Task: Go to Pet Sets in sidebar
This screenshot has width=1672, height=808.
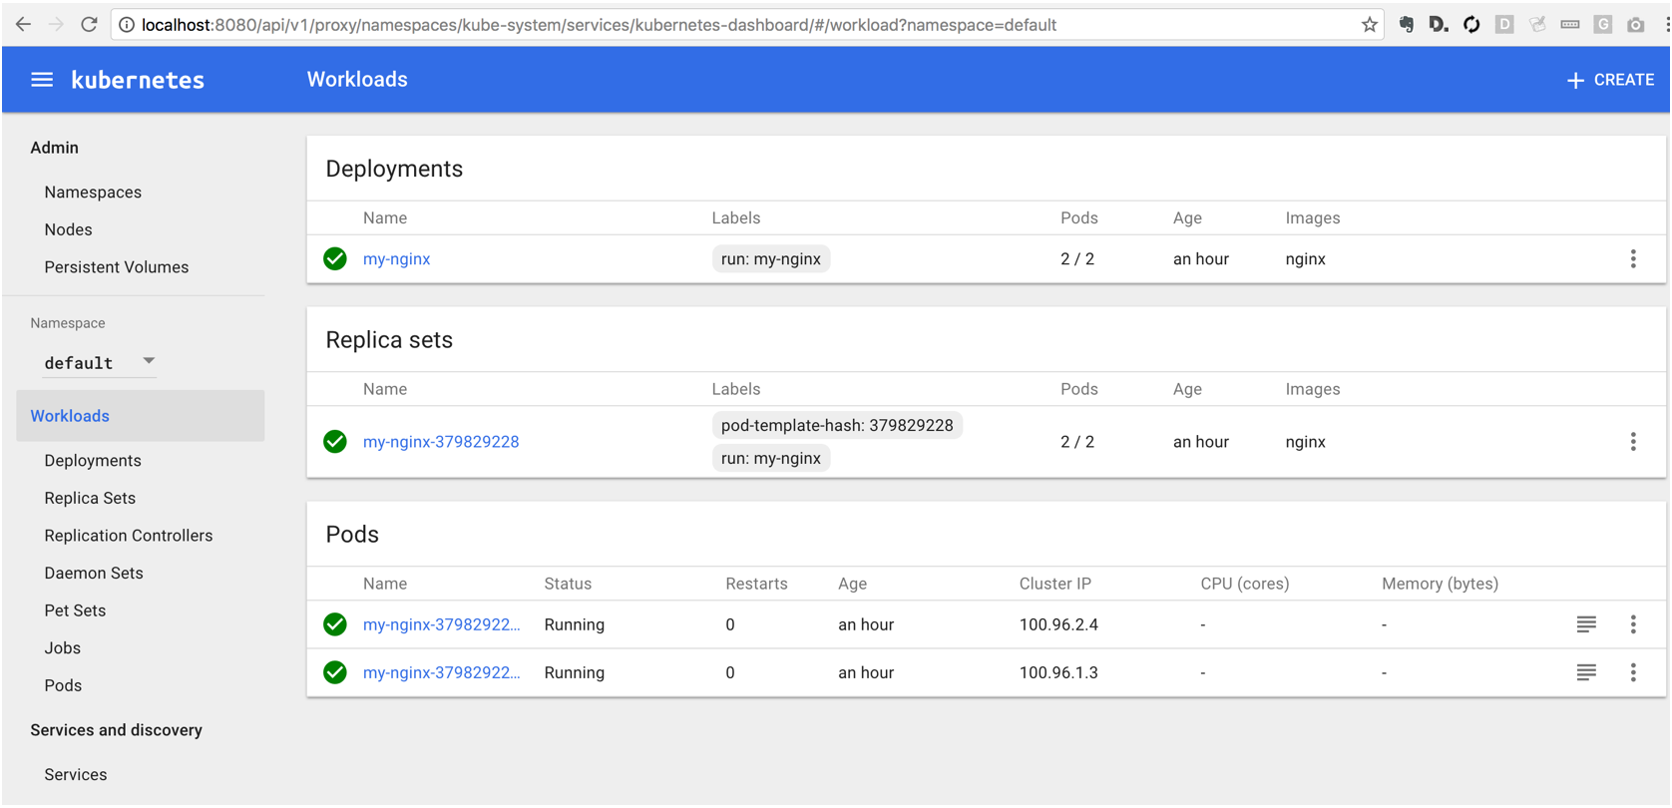Action: click(x=75, y=610)
